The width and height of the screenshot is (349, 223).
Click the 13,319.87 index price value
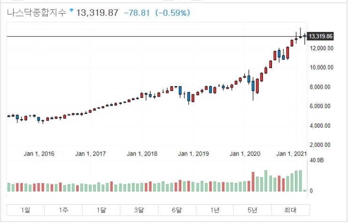point(97,13)
